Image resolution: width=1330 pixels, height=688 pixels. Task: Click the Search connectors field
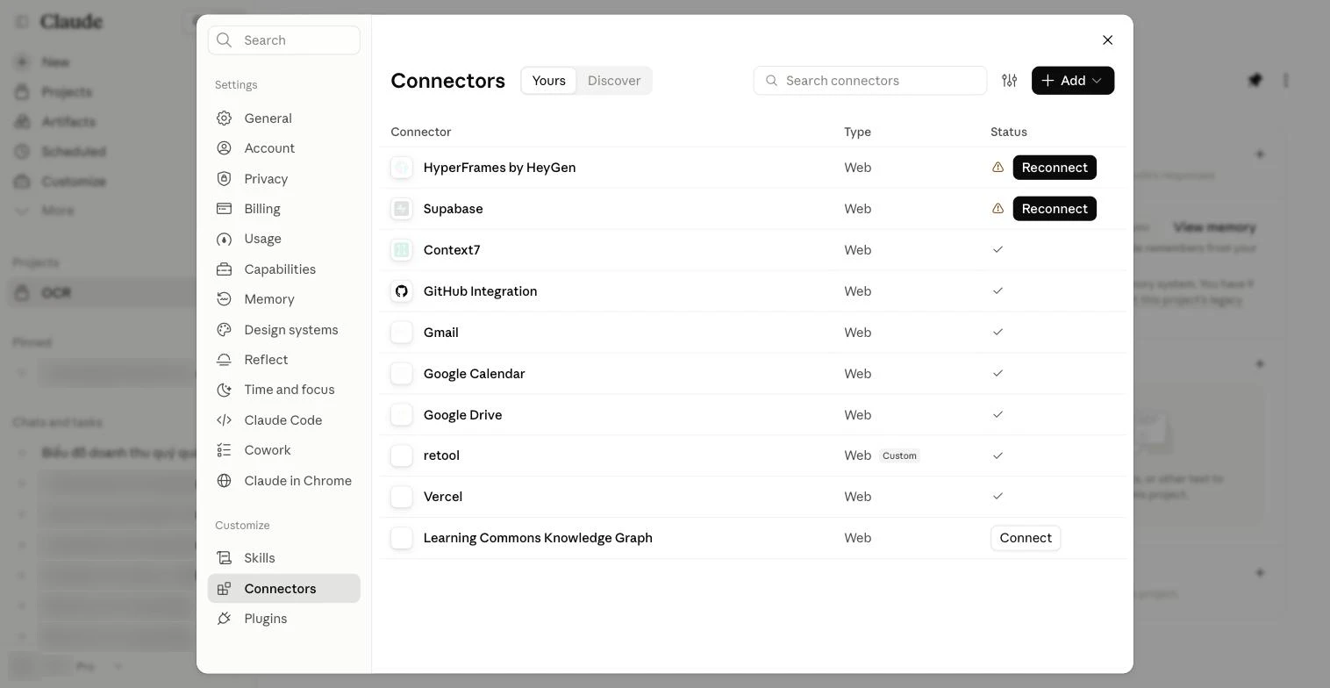click(x=870, y=81)
